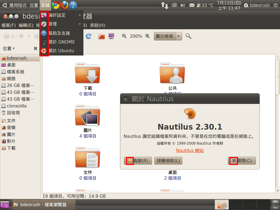Select 幫助及支援 help and support
Screen dimensions: 280x210
(x=62, y=33)
